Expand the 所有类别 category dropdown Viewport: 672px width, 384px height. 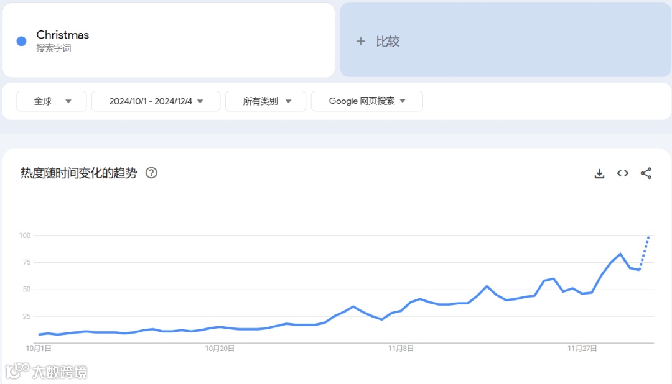[x=266, y=101]
